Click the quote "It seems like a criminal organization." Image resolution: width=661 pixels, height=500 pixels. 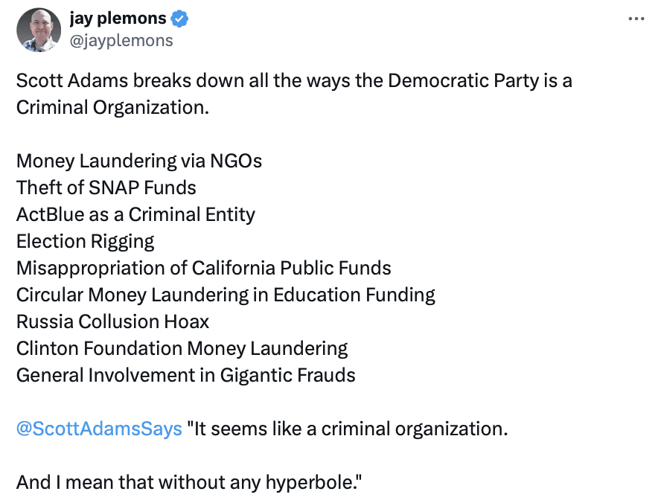coord(347,429)
